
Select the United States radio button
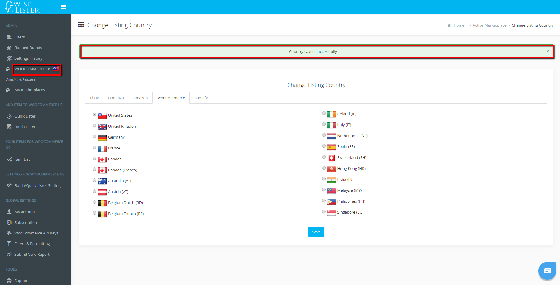pyautogui.click(x=95, y=115)
